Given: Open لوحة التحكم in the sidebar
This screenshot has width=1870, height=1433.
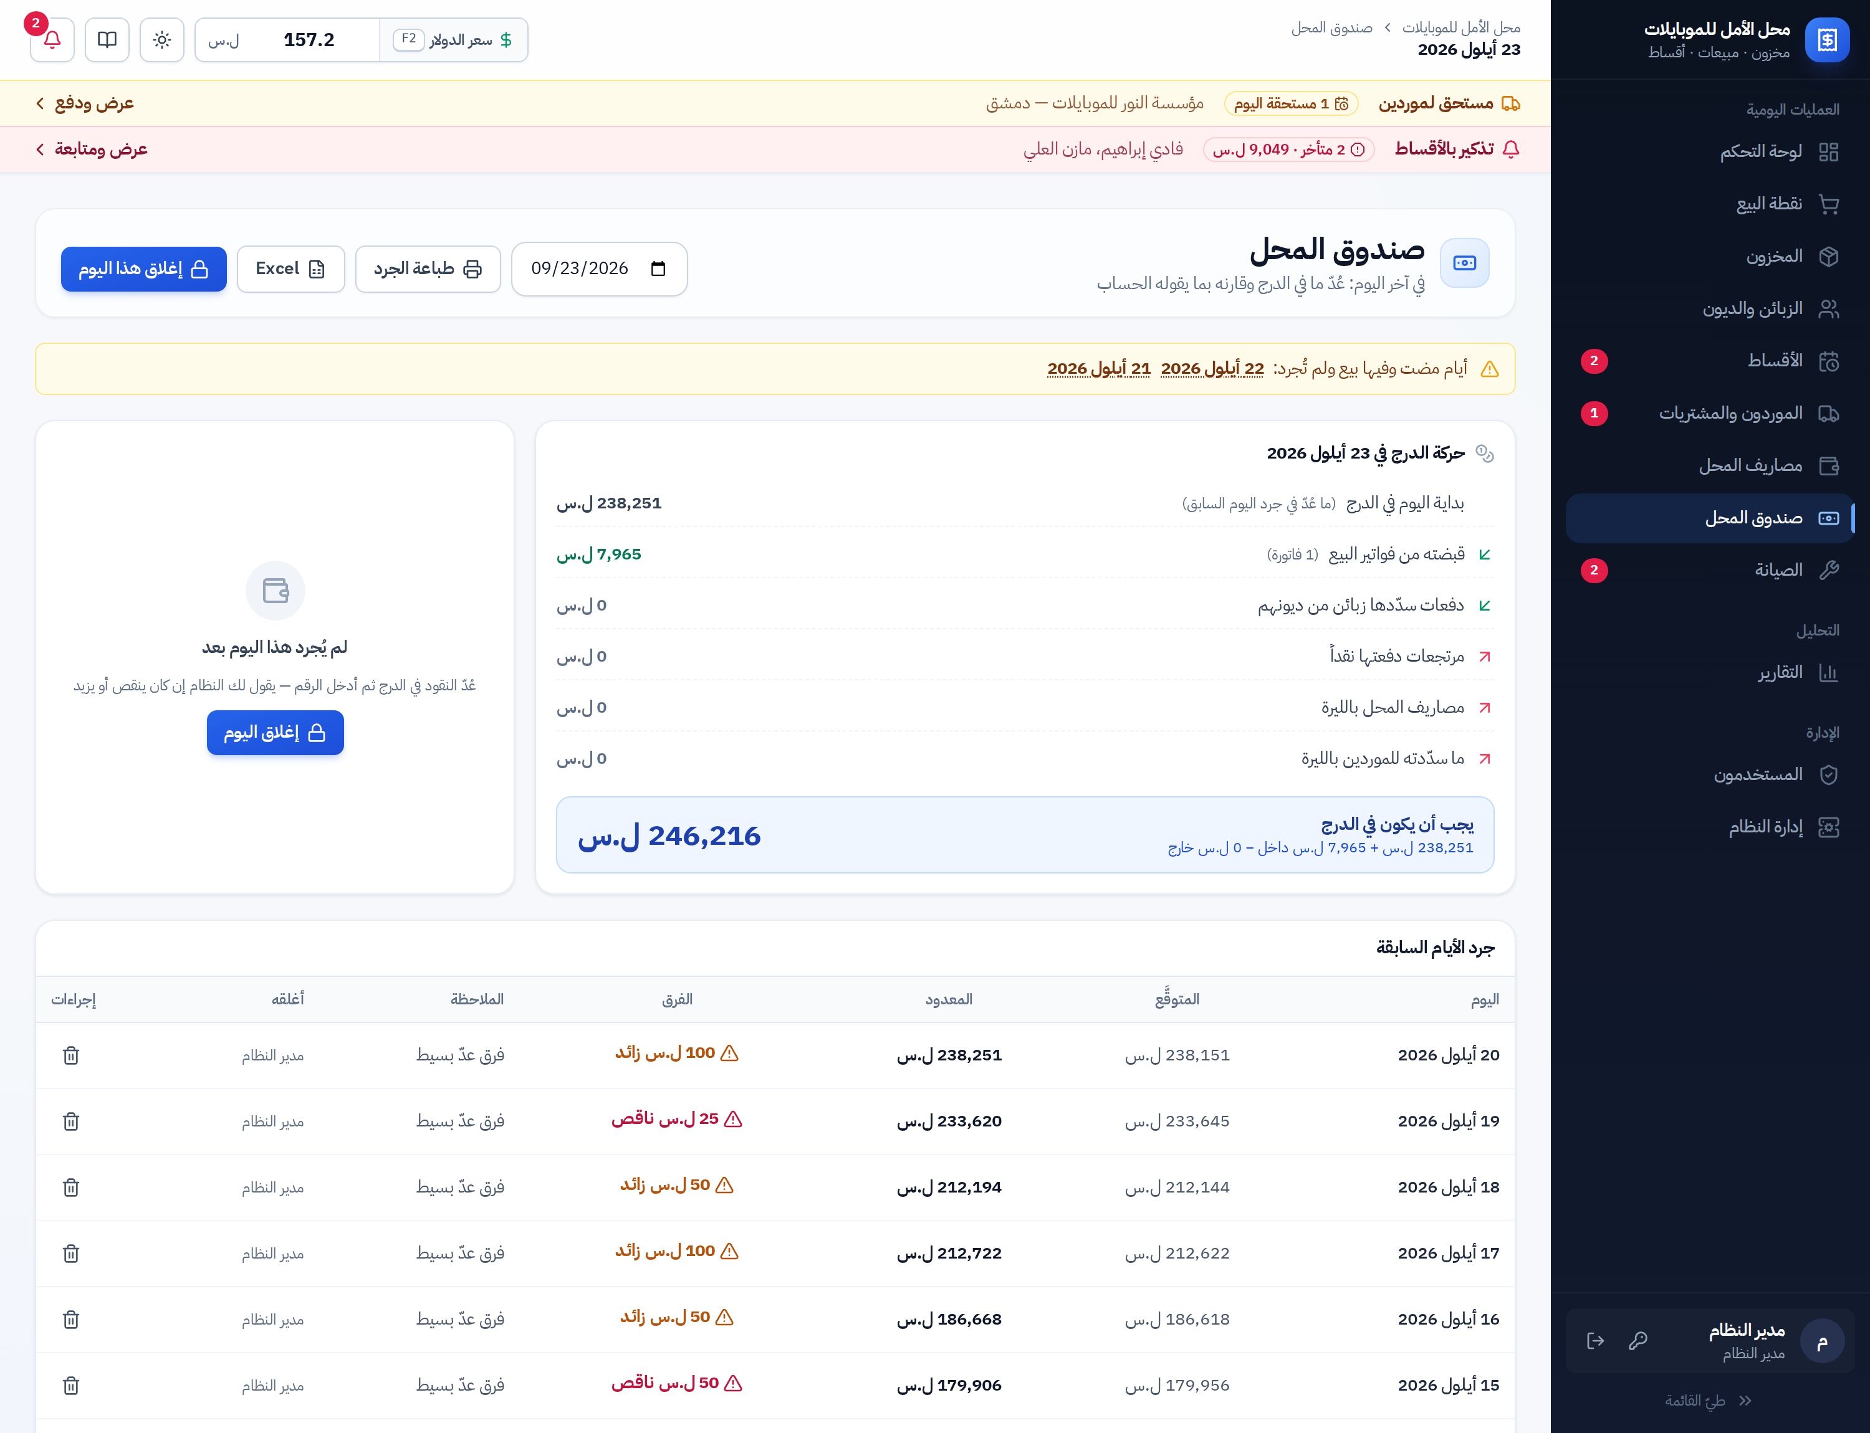Looking at the screenshot, I should (1710, 152).
